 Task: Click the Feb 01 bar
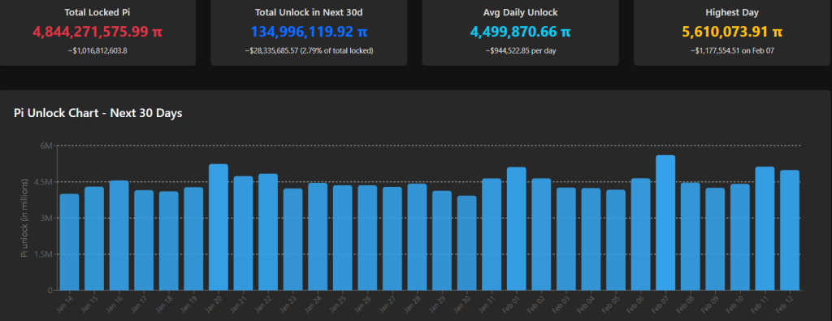coord(516,228)
